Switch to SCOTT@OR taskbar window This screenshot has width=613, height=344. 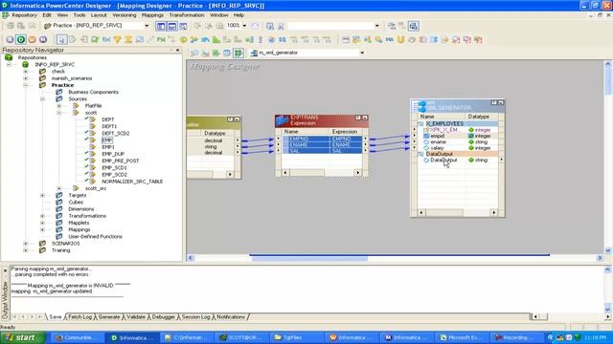[240, 337]
